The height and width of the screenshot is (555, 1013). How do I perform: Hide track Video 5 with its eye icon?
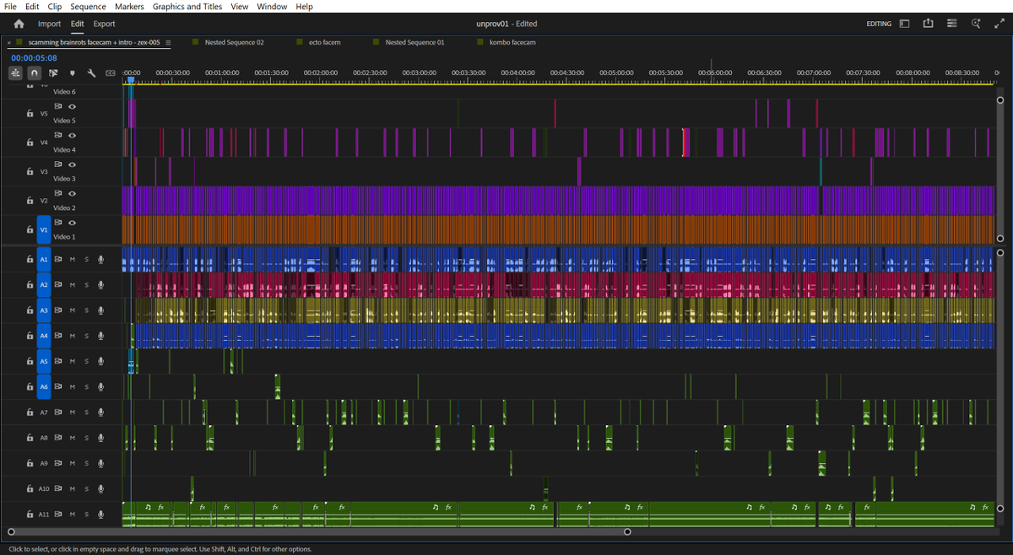[x=73, y=106]
